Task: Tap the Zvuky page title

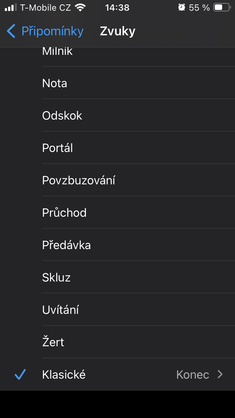Action: coord(117,31)
